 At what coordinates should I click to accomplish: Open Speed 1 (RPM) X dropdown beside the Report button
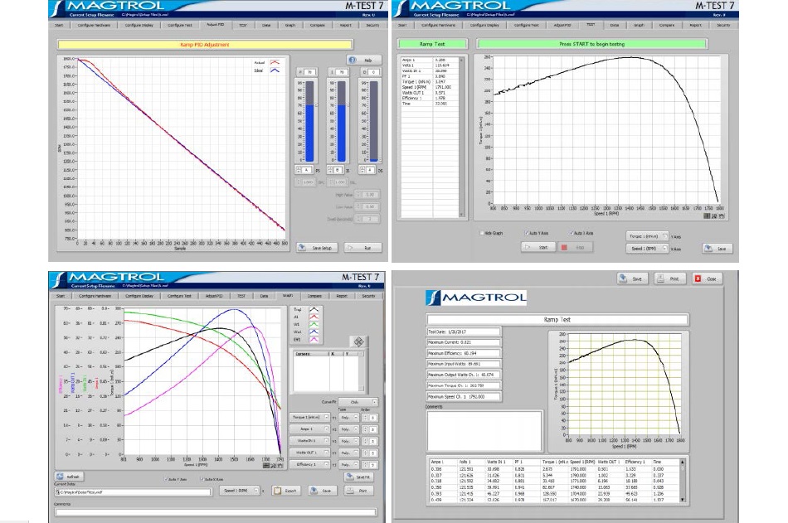(240, 491)
